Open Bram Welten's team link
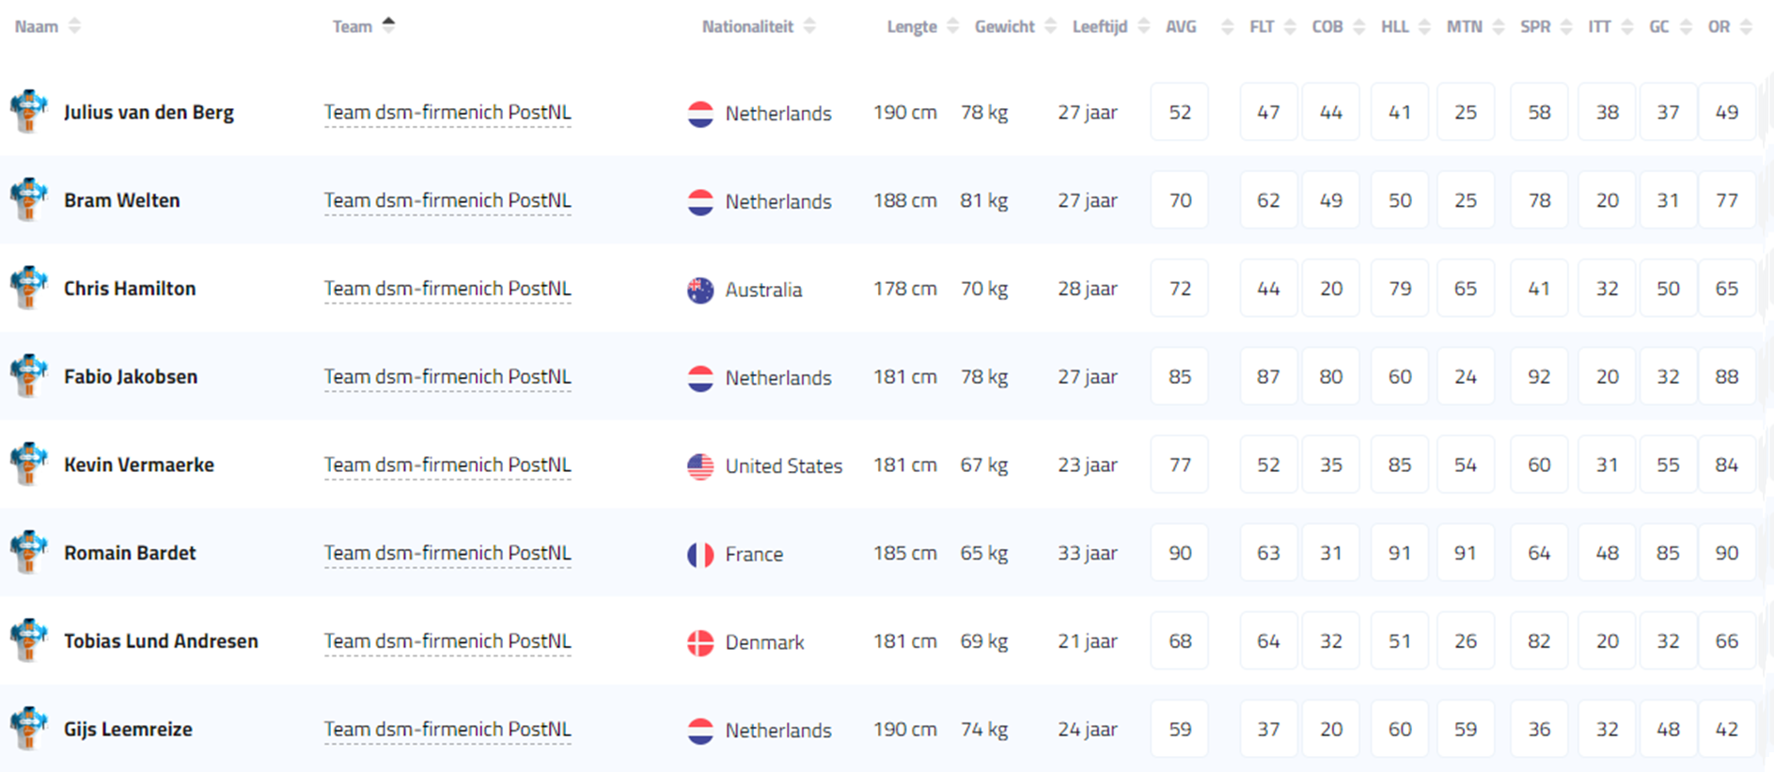 point(447,201)
